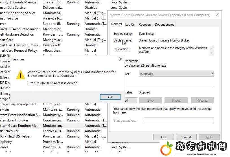The height and width of the screenshot is (157, 230).
Task: Select the Themes service row
Action: click(65, 147)
